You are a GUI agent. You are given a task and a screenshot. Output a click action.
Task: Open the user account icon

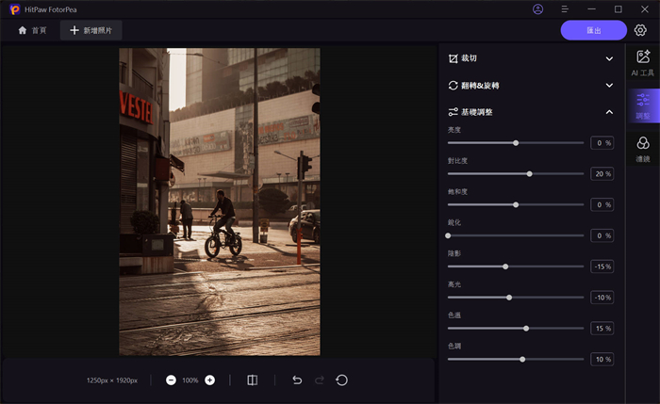point(537,9)
